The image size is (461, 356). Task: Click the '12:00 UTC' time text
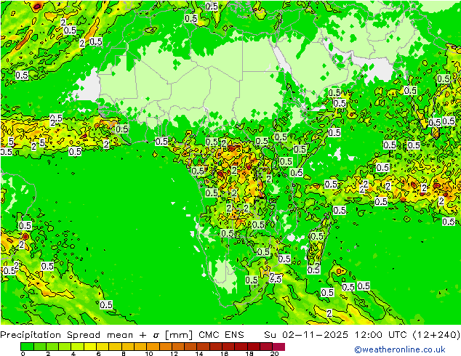coord(381,335)
